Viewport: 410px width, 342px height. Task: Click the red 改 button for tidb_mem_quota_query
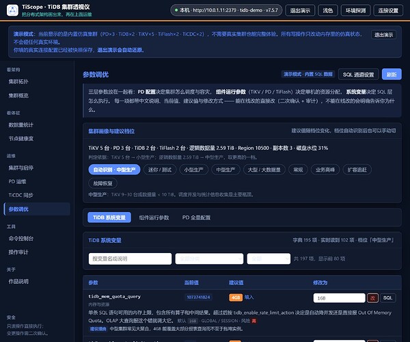click(372, 298)
